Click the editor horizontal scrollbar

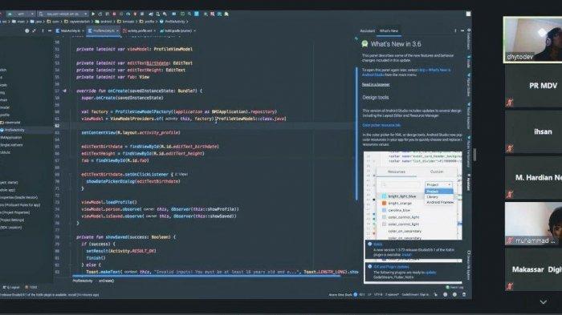click(206, 276)
